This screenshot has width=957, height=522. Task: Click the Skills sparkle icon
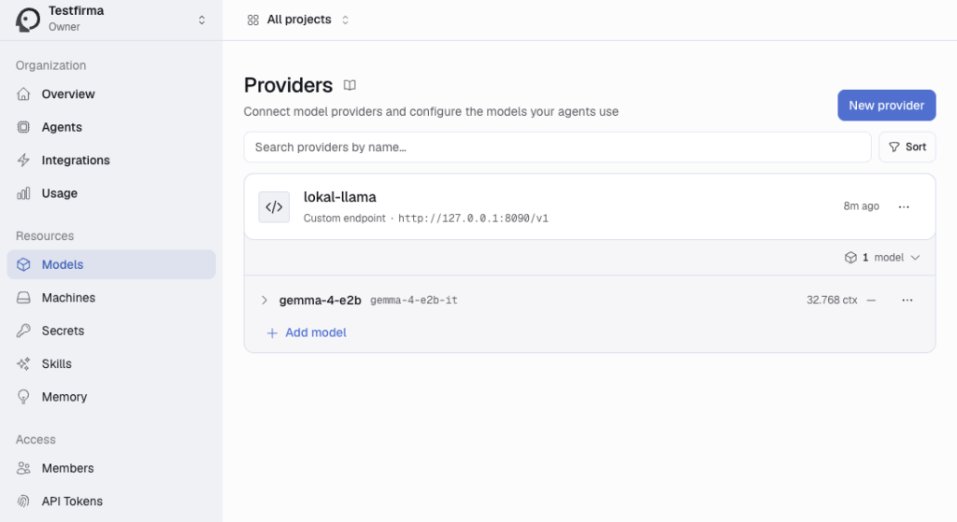[x=23, y=363]
